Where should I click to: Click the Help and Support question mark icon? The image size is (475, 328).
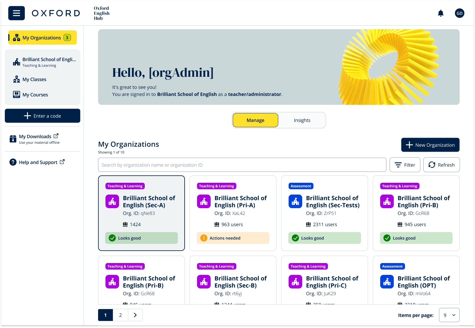click(13, 162)
